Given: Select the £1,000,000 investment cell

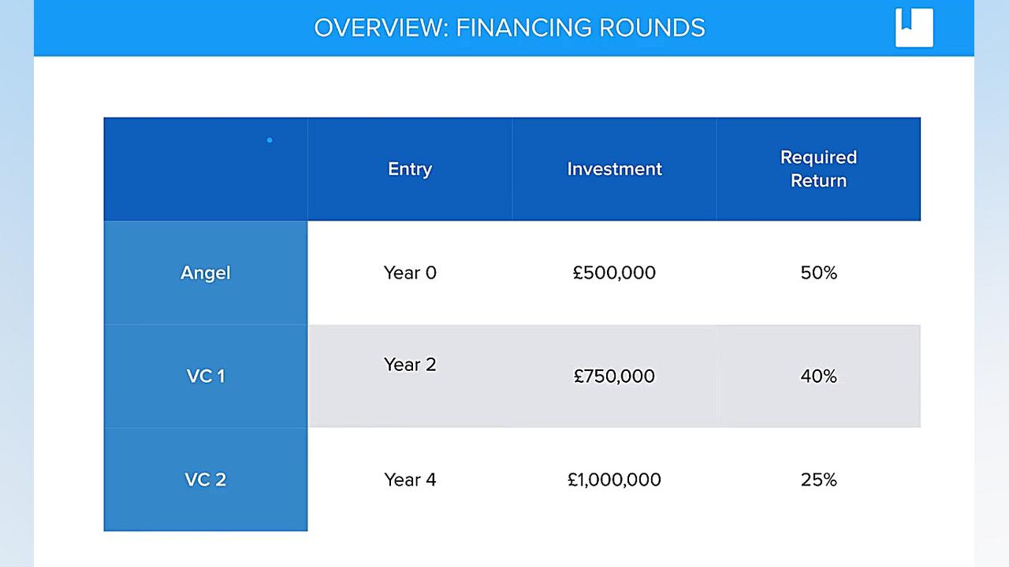Looking at the screenshot, I should coord(614,480).
